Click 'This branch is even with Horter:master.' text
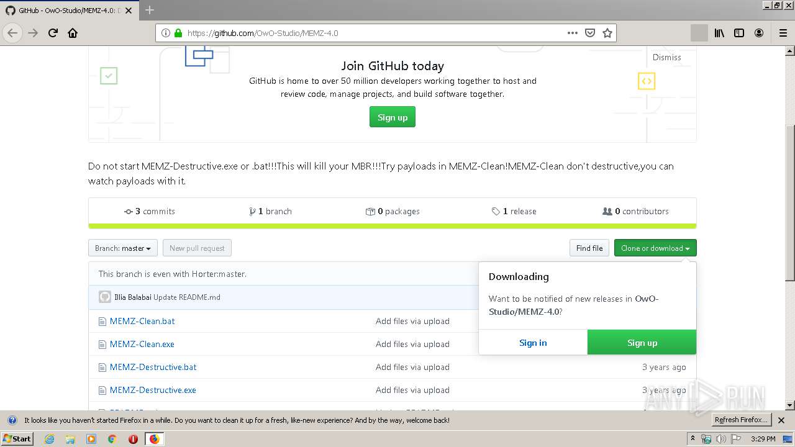Screen dimensions: 795x447 coord(173,274)
